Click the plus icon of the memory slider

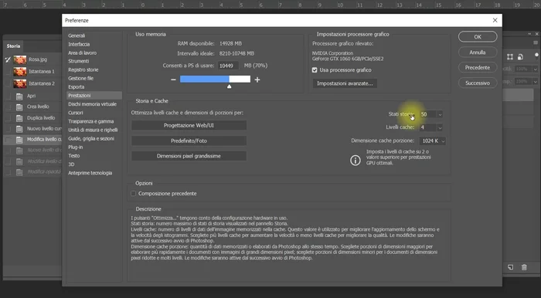click(x=257, y=80)
